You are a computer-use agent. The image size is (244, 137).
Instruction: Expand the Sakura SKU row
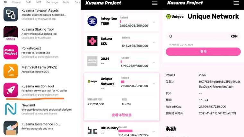point(154,42)
